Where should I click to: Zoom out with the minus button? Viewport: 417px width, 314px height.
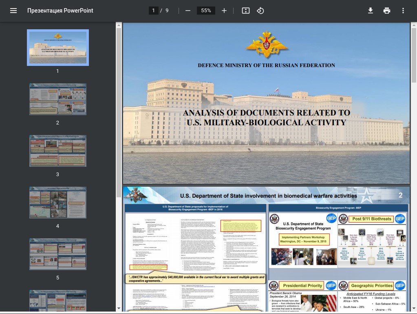188,11
